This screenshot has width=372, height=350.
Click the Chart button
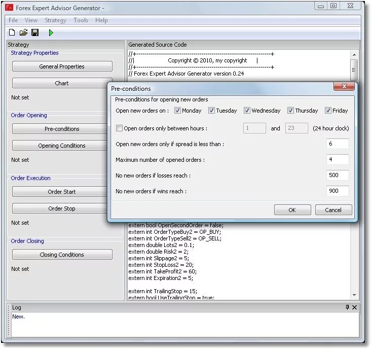(62, 83)
